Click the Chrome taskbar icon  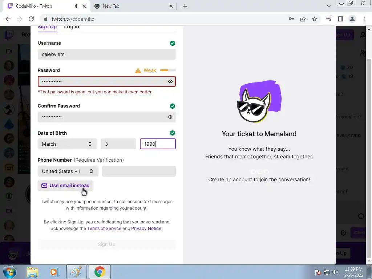pyautogui.click(x=100, y=272)
